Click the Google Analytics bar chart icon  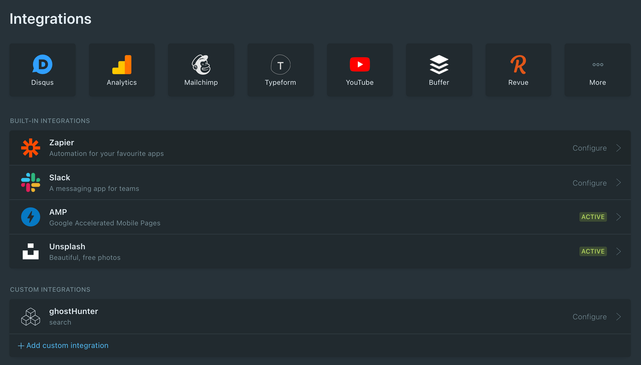click(x=122, y=64)
